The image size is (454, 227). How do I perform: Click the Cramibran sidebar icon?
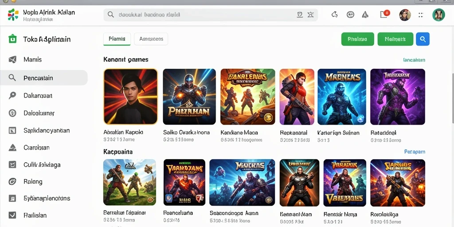coord(12,148)
